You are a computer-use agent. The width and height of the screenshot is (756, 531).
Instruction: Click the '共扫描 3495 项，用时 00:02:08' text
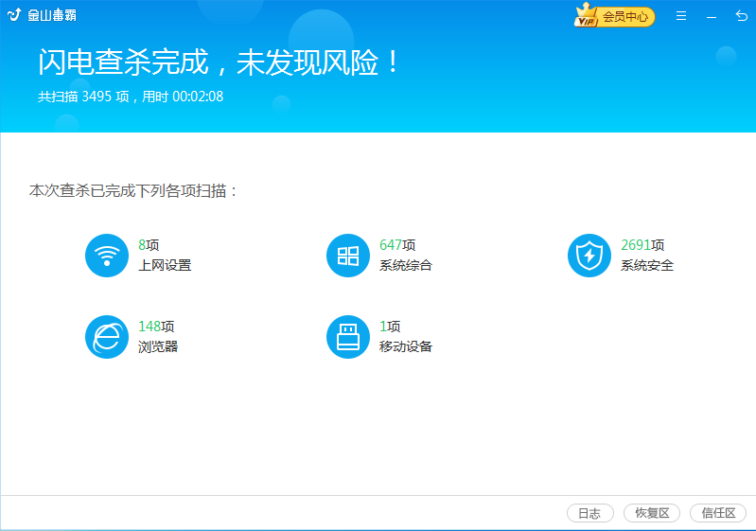[131, 97]
